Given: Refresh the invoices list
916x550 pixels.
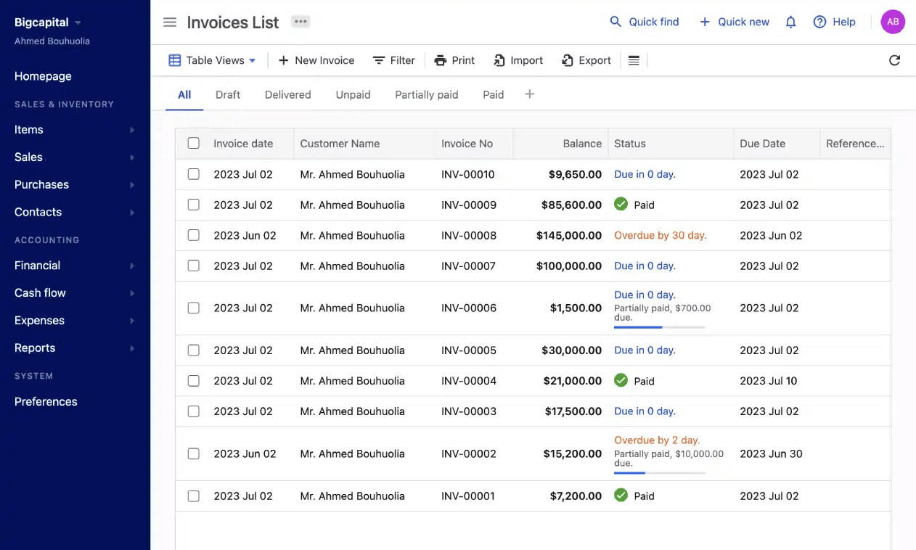Looking at the screenshot, I should coord(894,60).
